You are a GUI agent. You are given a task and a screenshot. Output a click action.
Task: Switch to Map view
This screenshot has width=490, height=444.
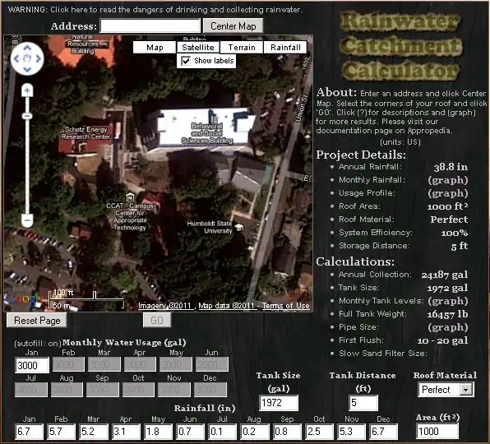(x=155, y=48)
